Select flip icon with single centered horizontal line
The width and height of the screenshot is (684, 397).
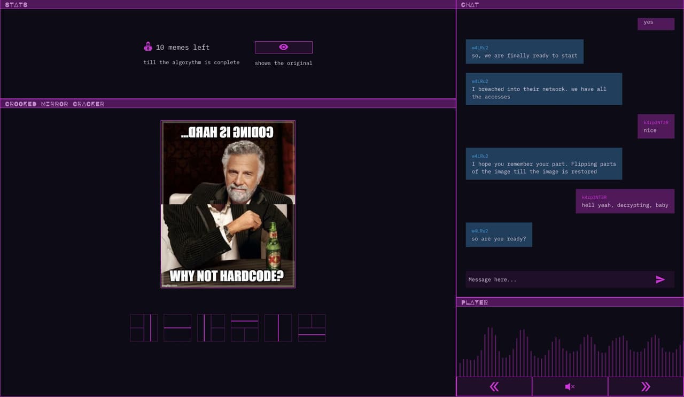(x=177, y=328)
